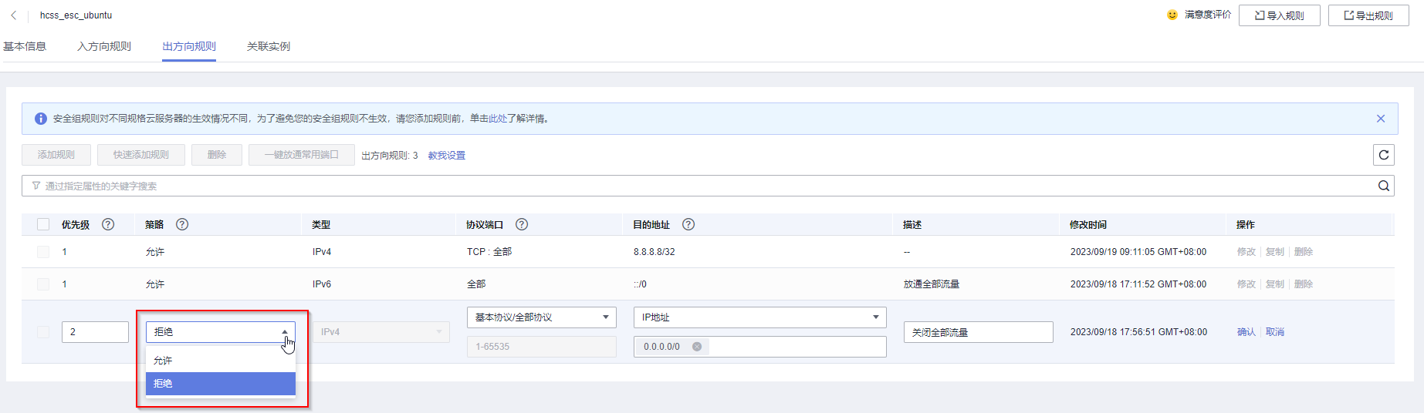The width and height of the screenshot is (1424, 413).
Task: Click the 放通全部流量 description cell
Action: click(x=932, y=284)
